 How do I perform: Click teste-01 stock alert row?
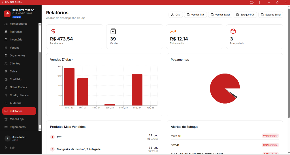tap(225, 136)
